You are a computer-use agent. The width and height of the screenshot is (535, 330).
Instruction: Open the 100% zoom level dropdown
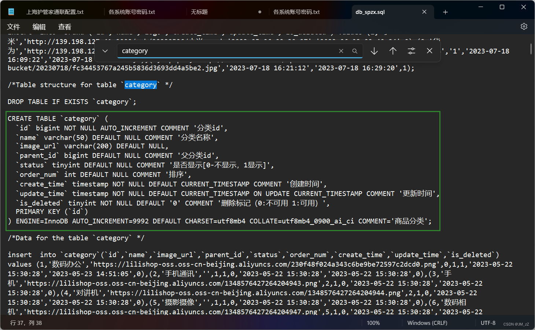(x=373, y=323)
